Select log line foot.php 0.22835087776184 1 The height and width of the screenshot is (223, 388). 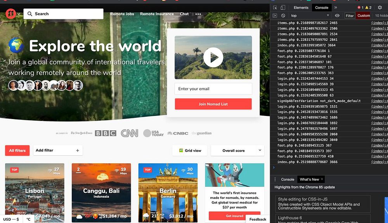(x=303, y=51)
